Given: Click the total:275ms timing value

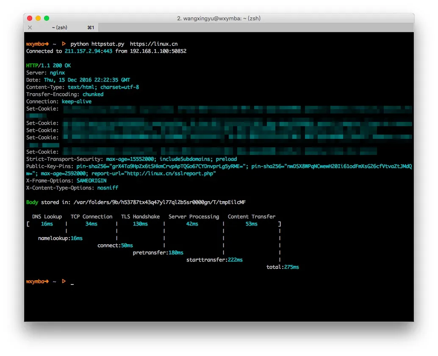Looking at the screenshot, I should (283, 267).
